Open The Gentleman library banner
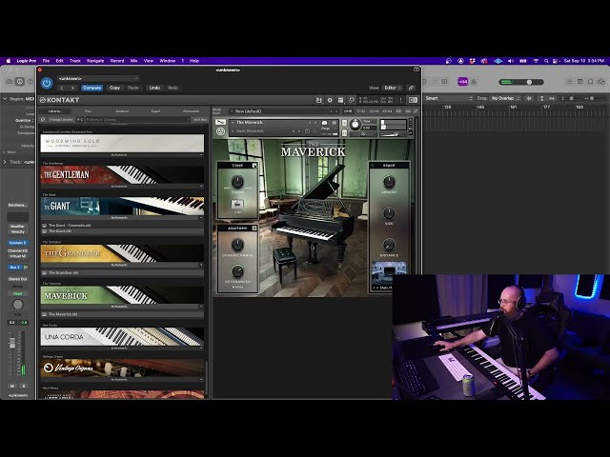The height and width of the screenshot is (457, 610). 122,175
